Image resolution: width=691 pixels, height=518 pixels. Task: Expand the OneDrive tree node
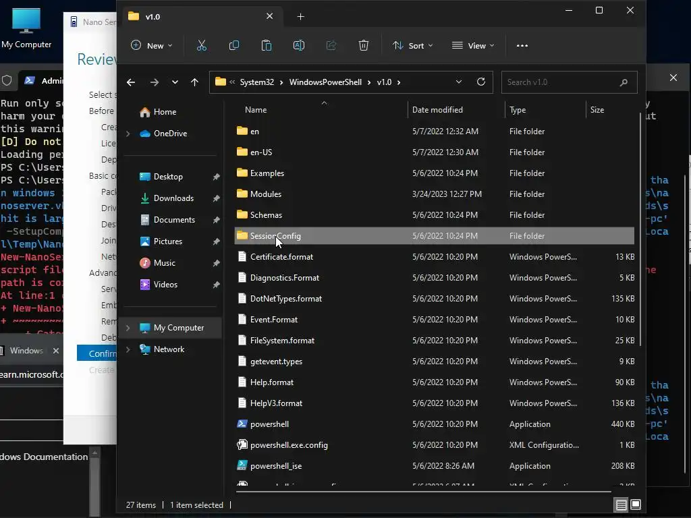(128, 134)
